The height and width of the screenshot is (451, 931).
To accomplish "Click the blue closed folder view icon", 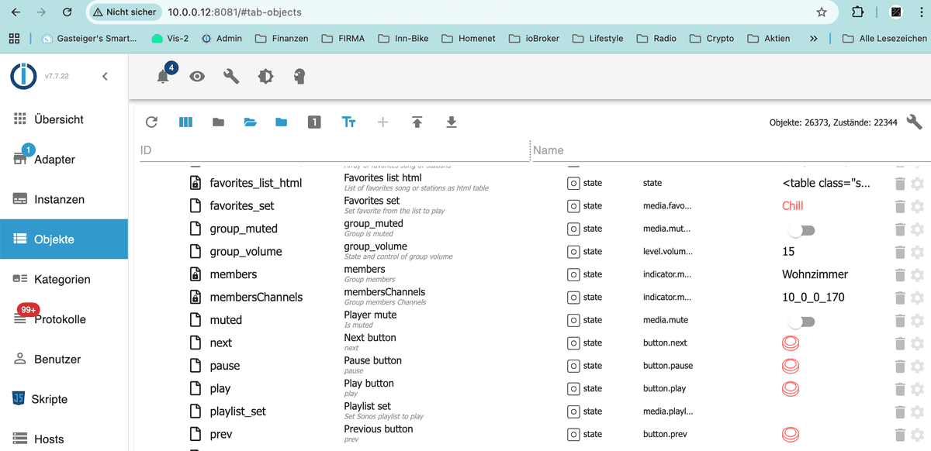I will pos(281,122).
